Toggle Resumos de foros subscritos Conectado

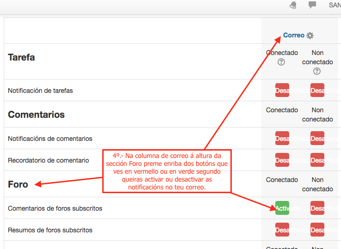[x=282, y=230]
